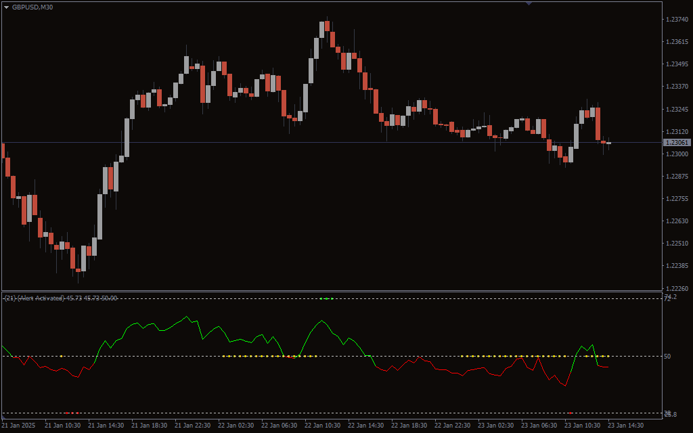
Task: Click the lowest red trough of the indicator line
Action: pos(565,386)
